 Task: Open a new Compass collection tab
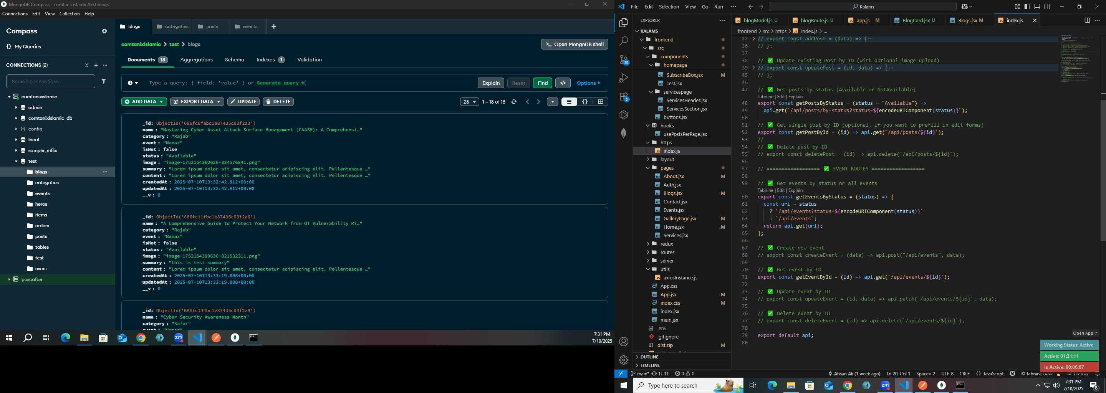(x=274, y=26)
